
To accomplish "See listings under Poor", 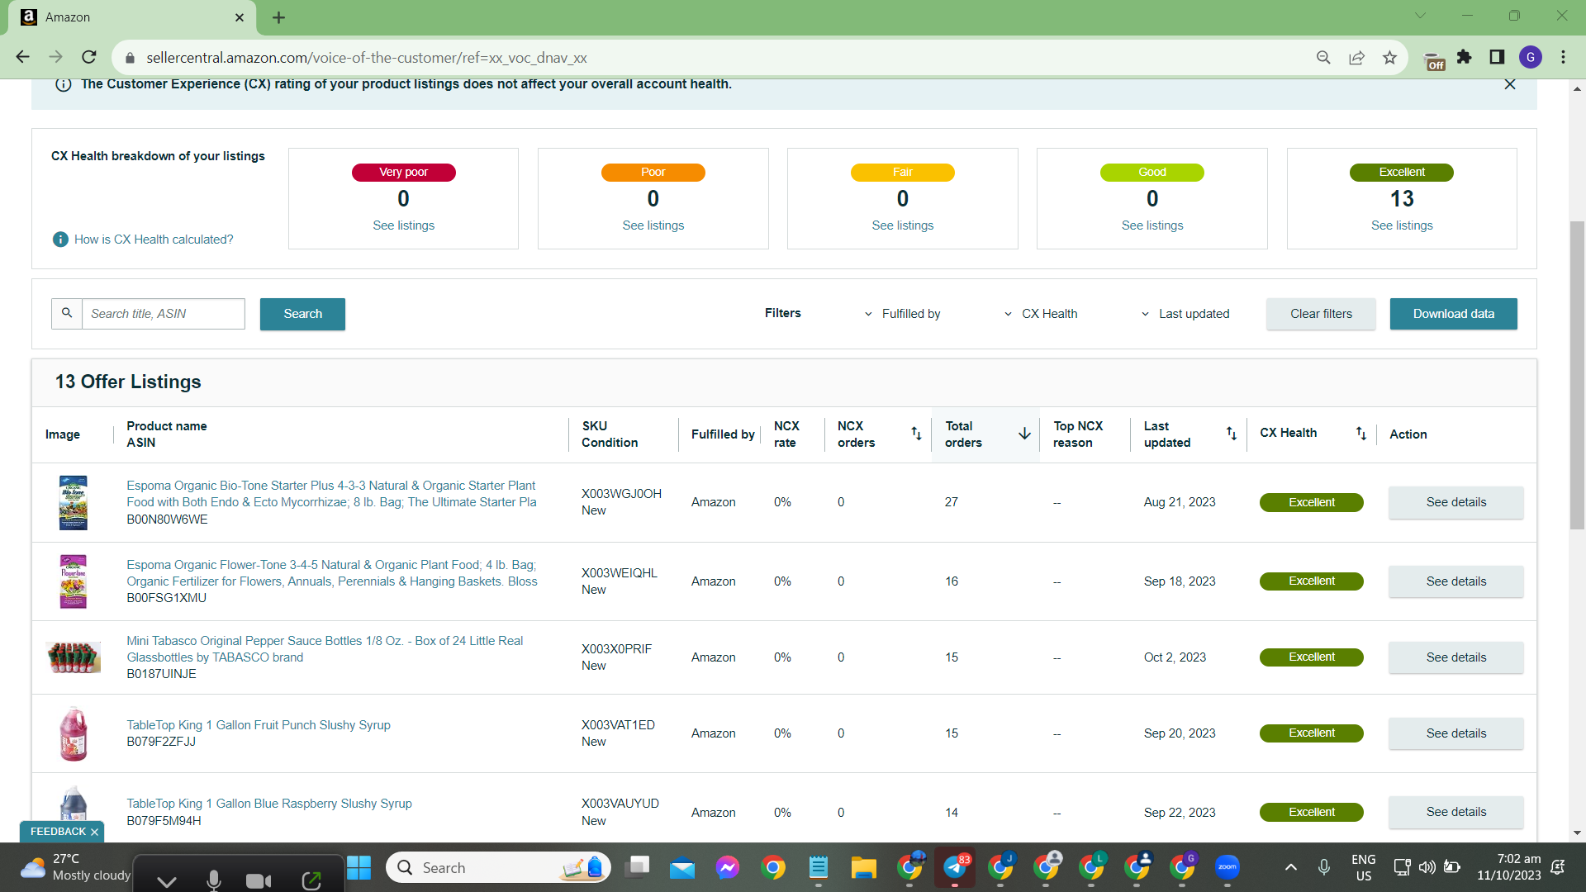I will [653, 225].
